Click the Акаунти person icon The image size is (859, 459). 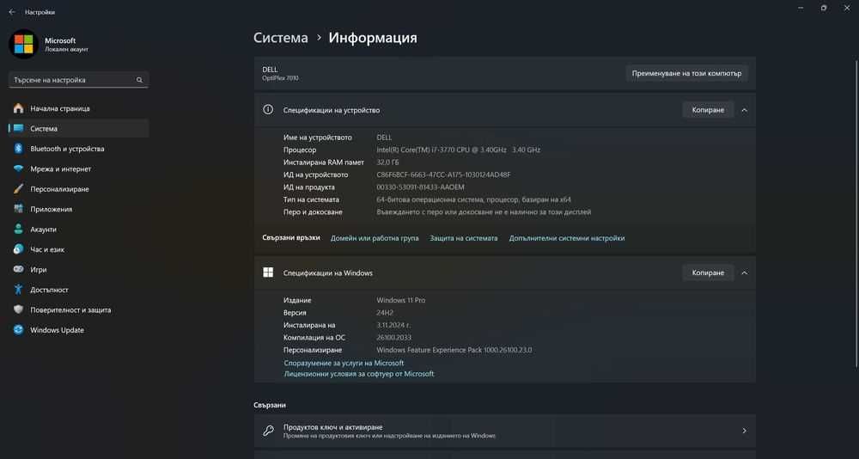[x=18, y=229]
